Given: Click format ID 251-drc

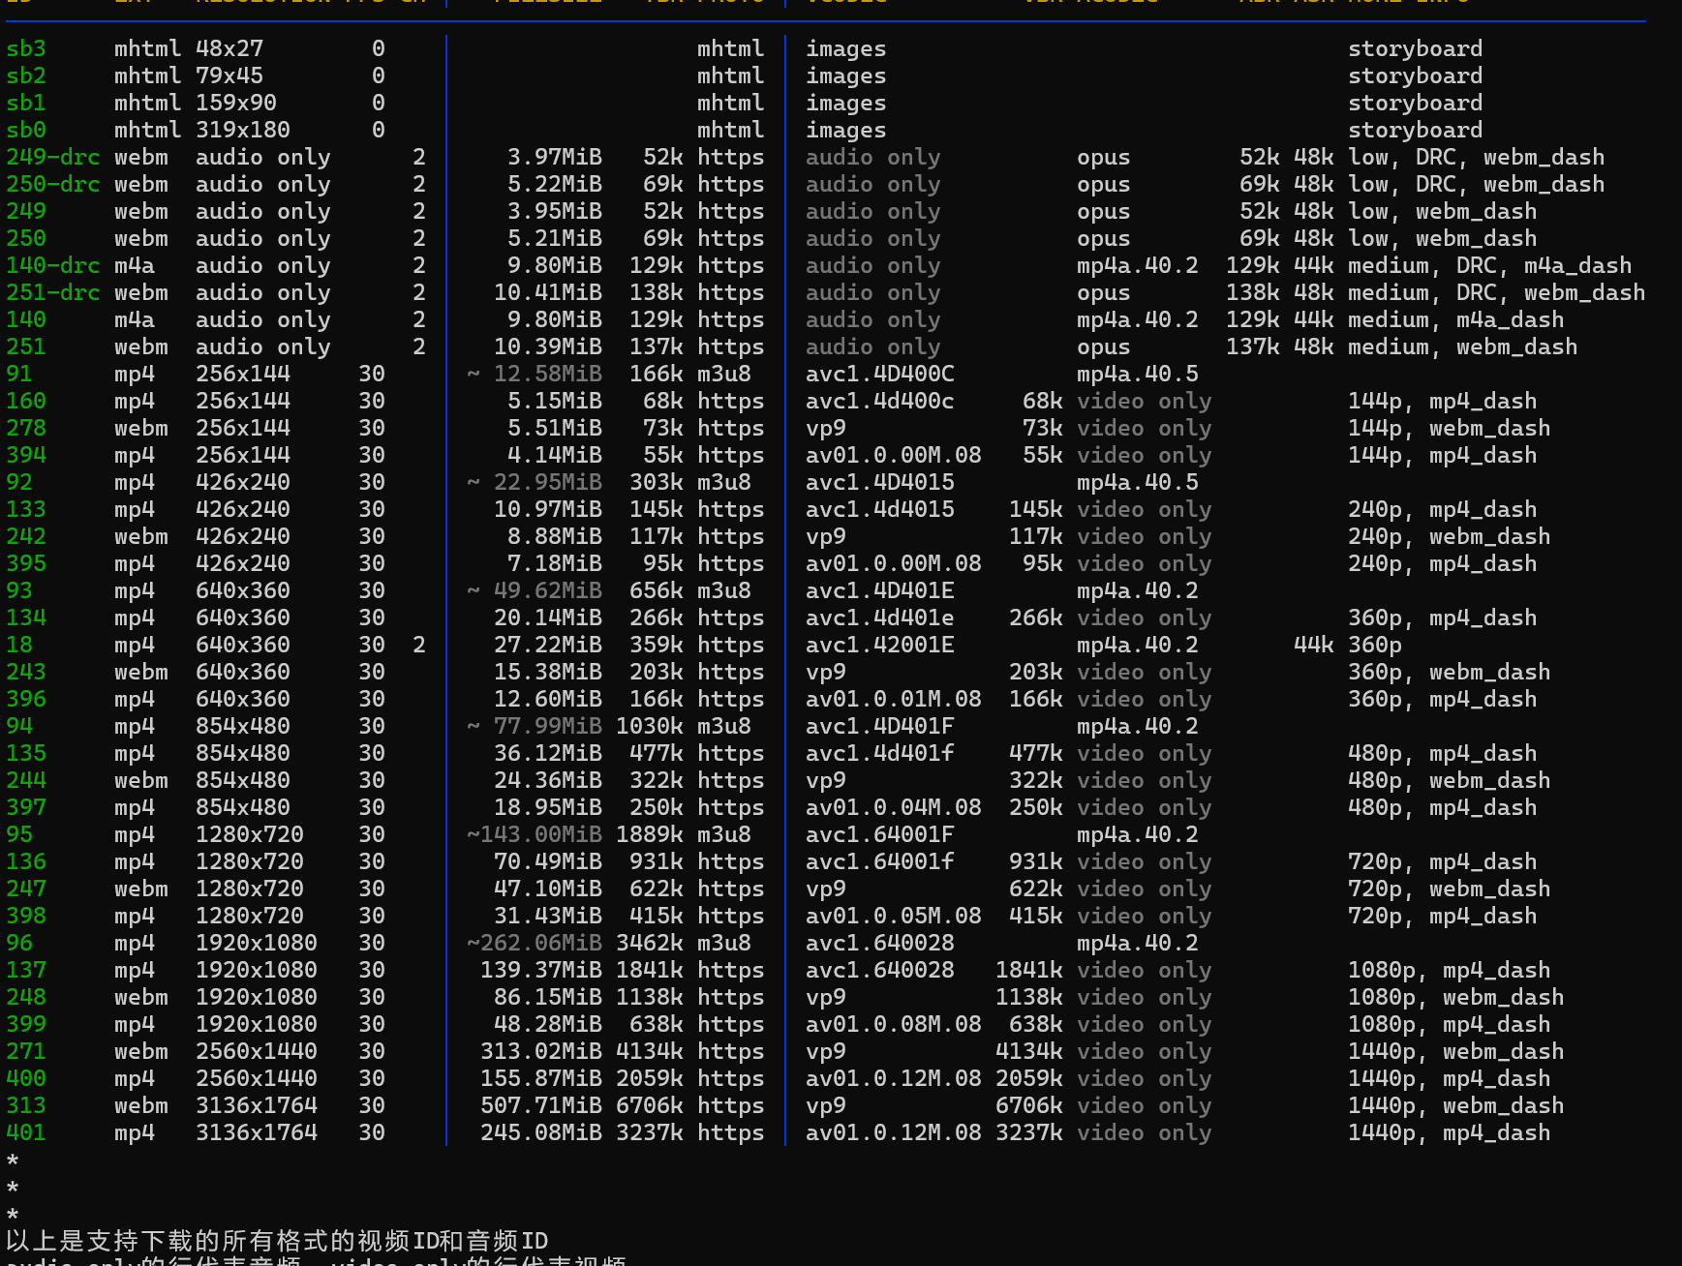Looking at the screenshot, I should [53, 292].
